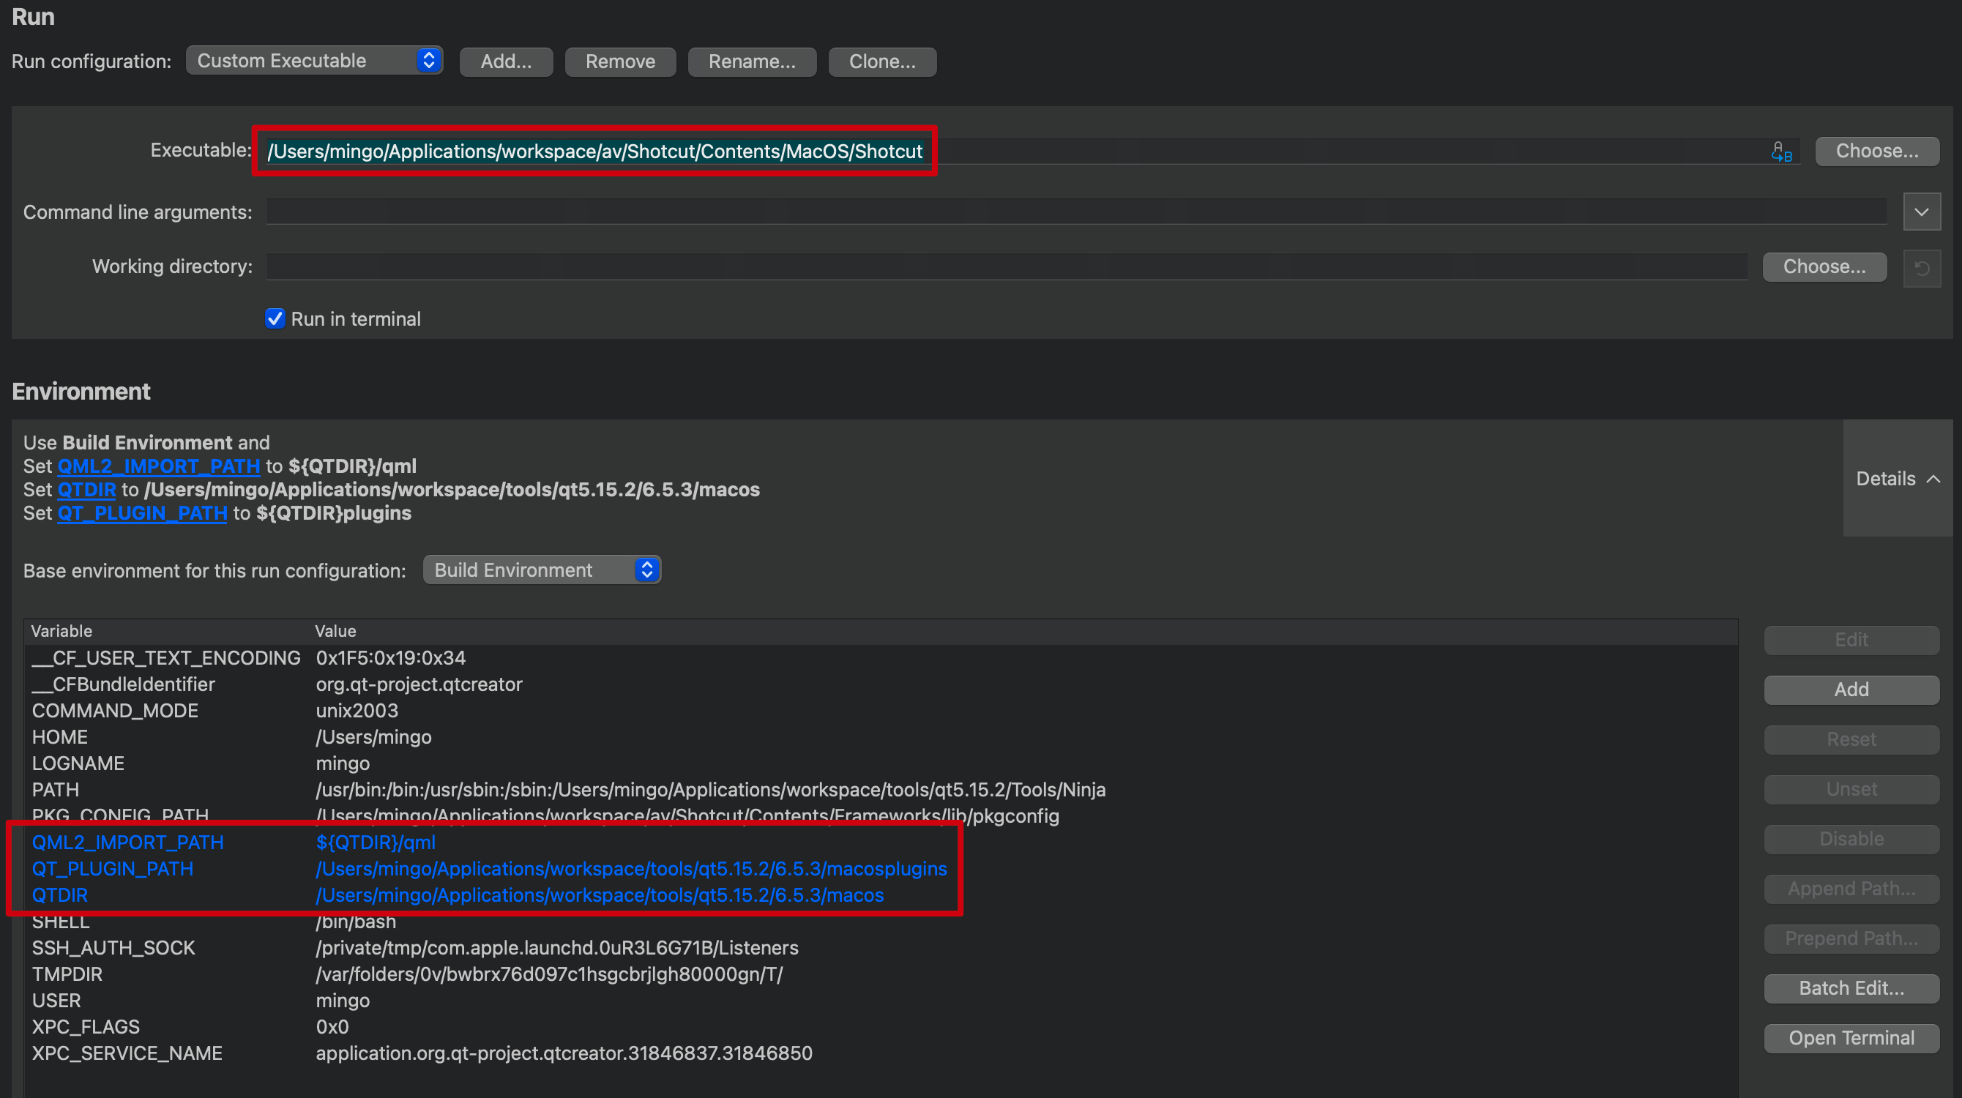1962x1098 pixels.
Task: Toggle the Run in terminal checkbox
Action: pos(275,318)
